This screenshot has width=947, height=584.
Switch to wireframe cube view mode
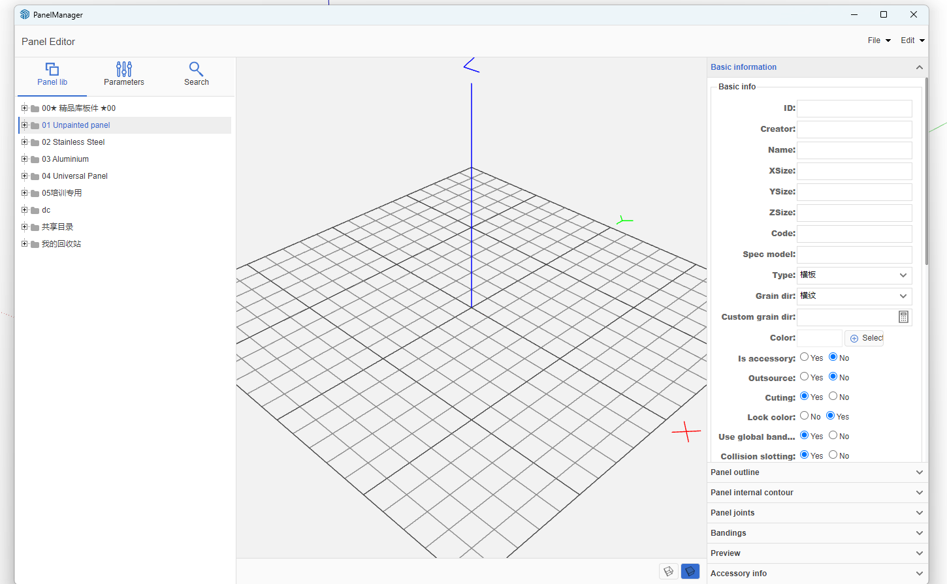pyautogui.click(x=668, y=572)
